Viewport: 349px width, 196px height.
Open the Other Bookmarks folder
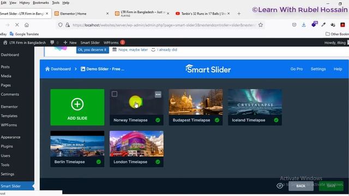(x=337, y=34)
